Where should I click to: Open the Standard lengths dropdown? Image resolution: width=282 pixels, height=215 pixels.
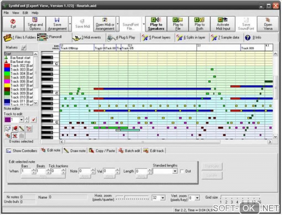pos(175,171)
